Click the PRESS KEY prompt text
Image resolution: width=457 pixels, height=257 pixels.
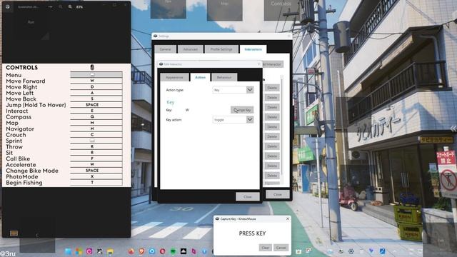pyautogui.click(x=252, y=233)
